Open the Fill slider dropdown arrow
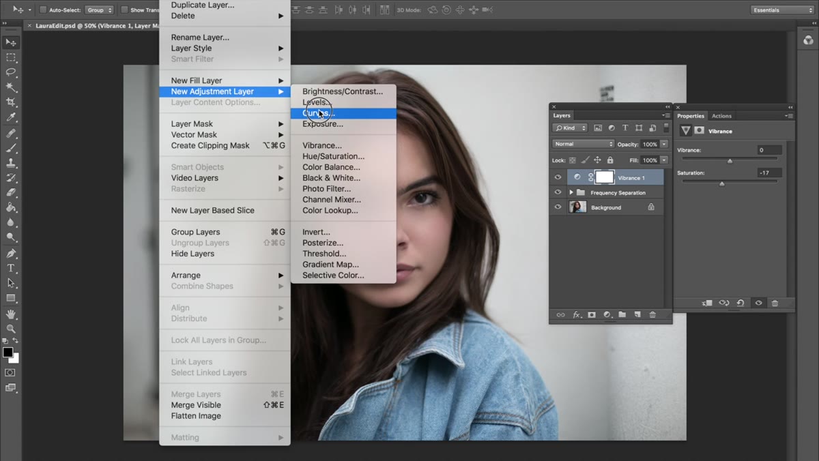The width and height of the screenshot is (819, 461). pos(664,160)
